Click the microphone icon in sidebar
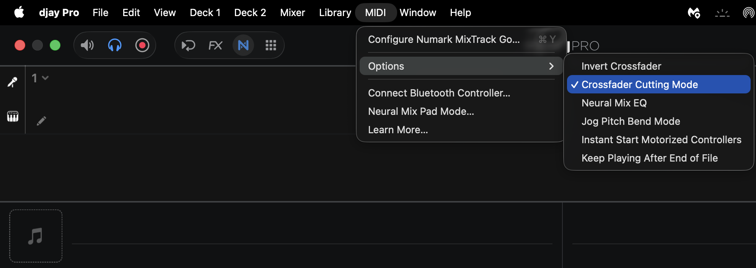Screen dimensions: 756x268 pos(13,82)
